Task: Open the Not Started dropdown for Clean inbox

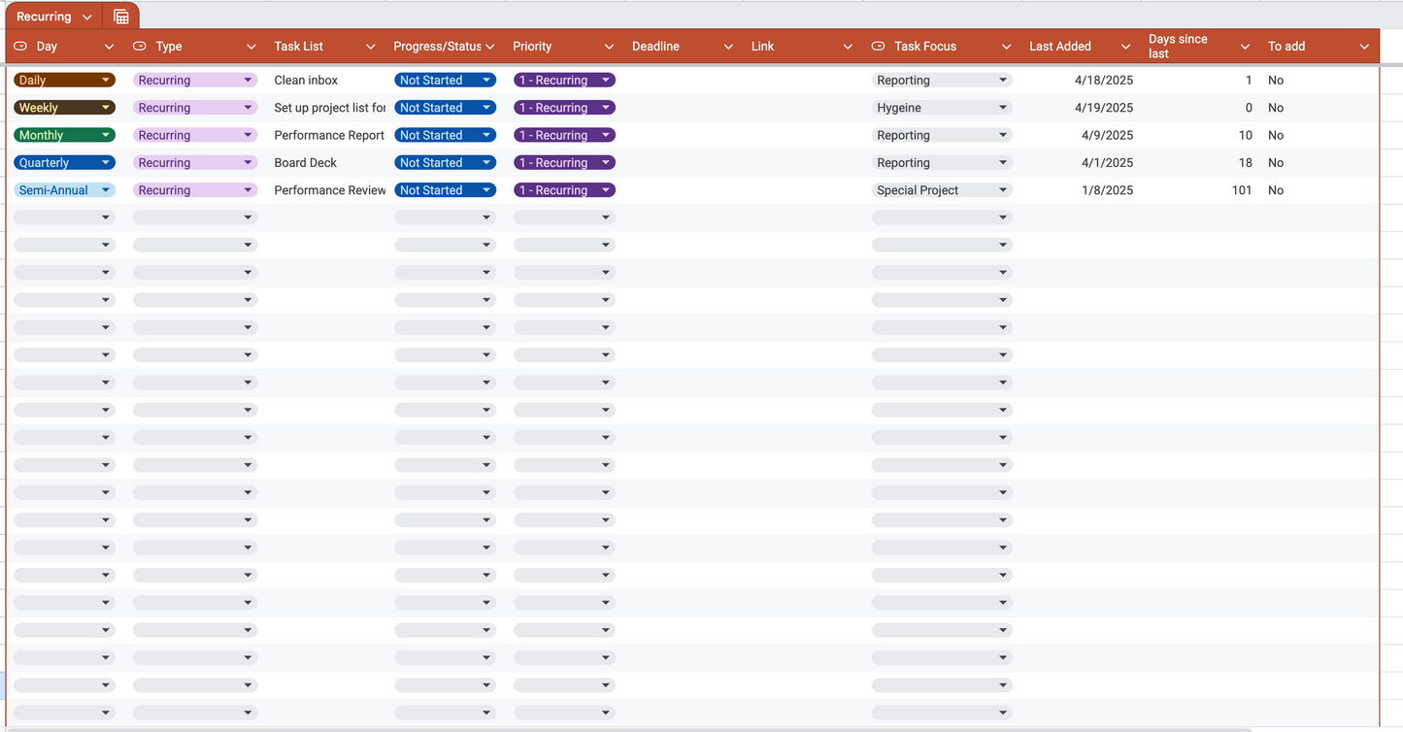Action: [485, 80]
